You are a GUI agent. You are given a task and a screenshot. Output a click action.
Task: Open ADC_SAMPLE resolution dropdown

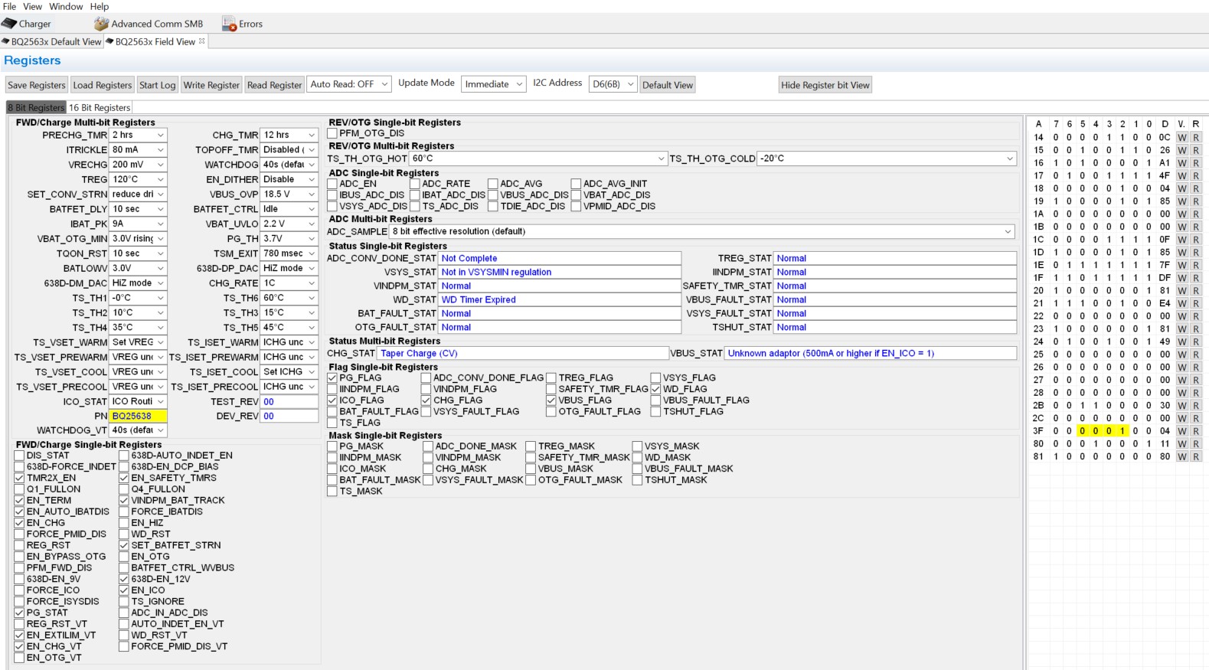702,231
